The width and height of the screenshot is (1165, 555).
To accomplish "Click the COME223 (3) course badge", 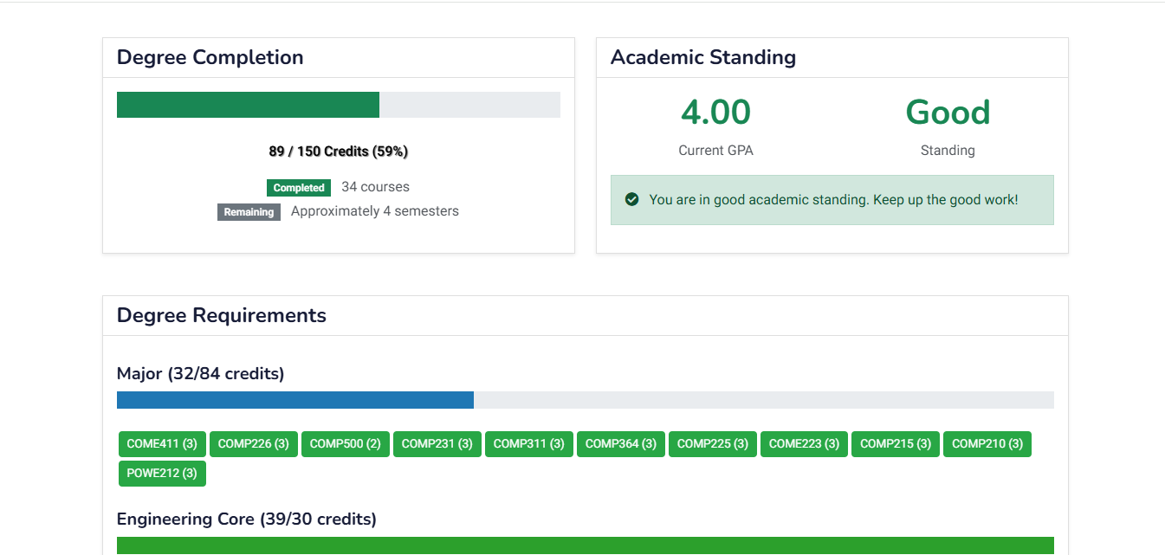I will coord(804,444).
